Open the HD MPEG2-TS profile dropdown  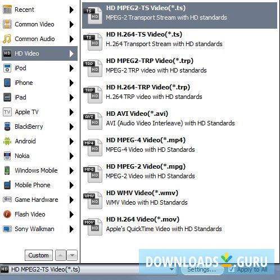point(171,269)
